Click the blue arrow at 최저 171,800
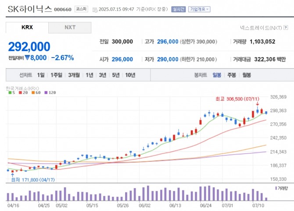Screen dimensions: 294x211 pyautogui.click(x=13, y=175)
